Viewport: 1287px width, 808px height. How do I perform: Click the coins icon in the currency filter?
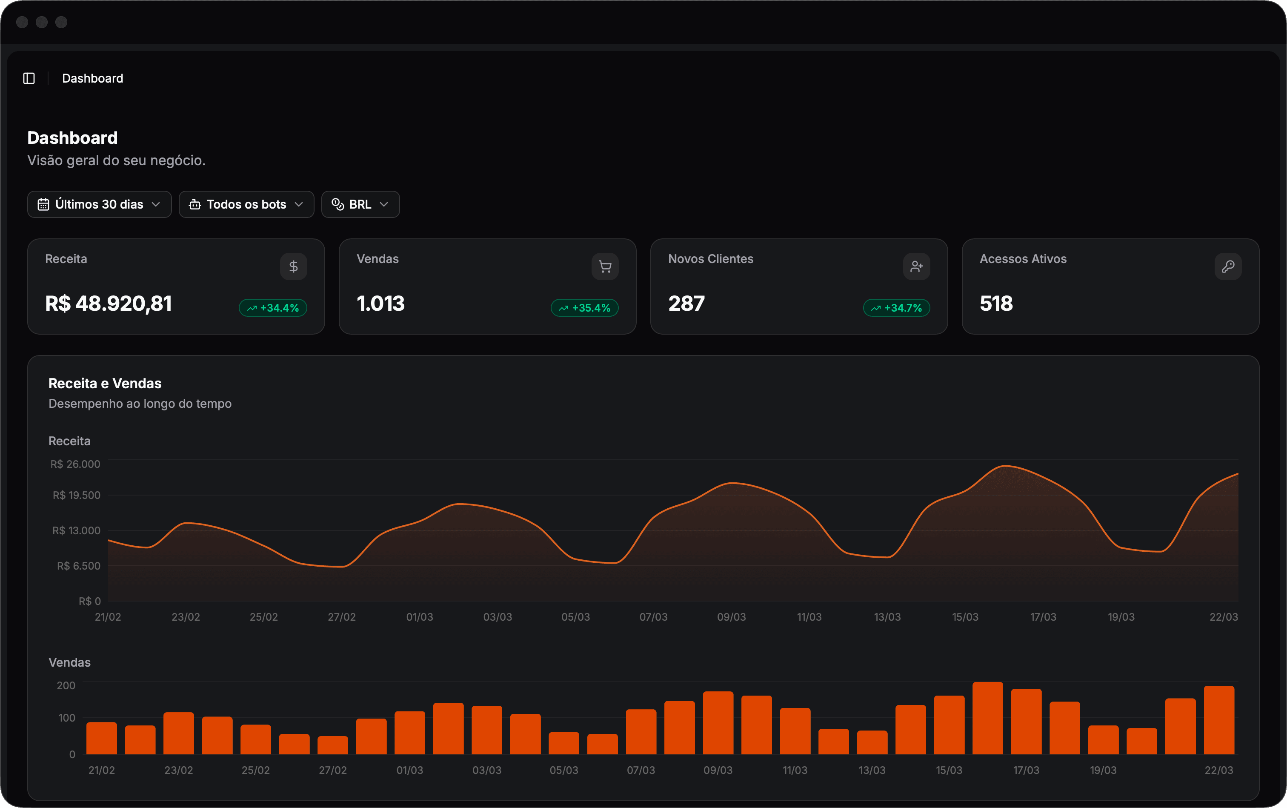[337, 203]
